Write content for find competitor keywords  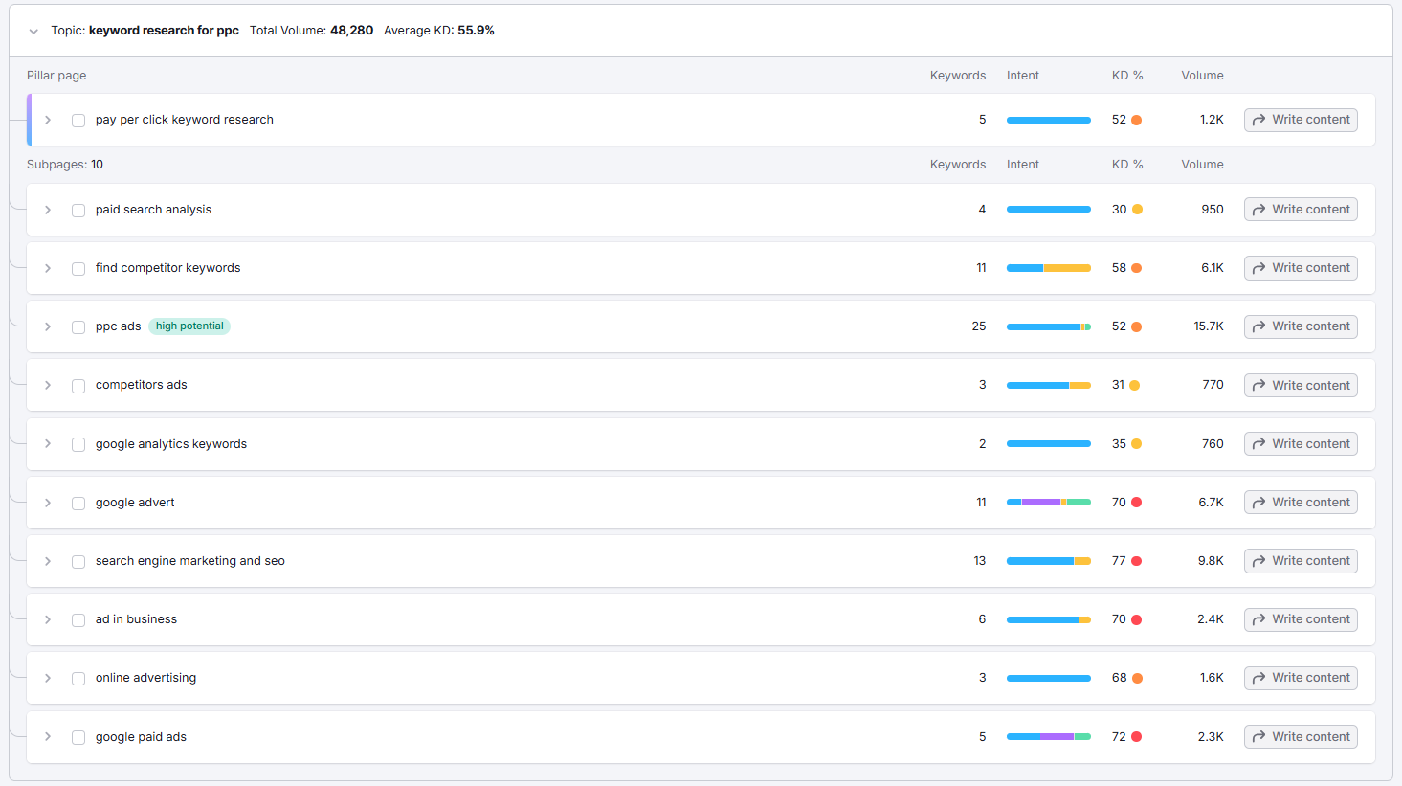click(x=1301, y=268)
